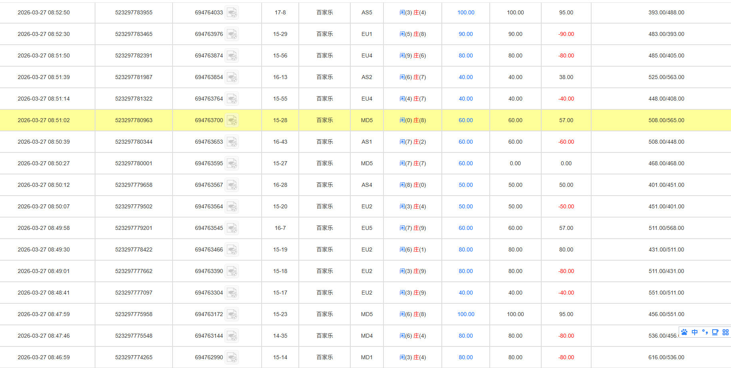Select order number 523297780963
Image resolution: width=731 pixels, height=368 pixels.
pyautogui.click(x=134, y=121)
